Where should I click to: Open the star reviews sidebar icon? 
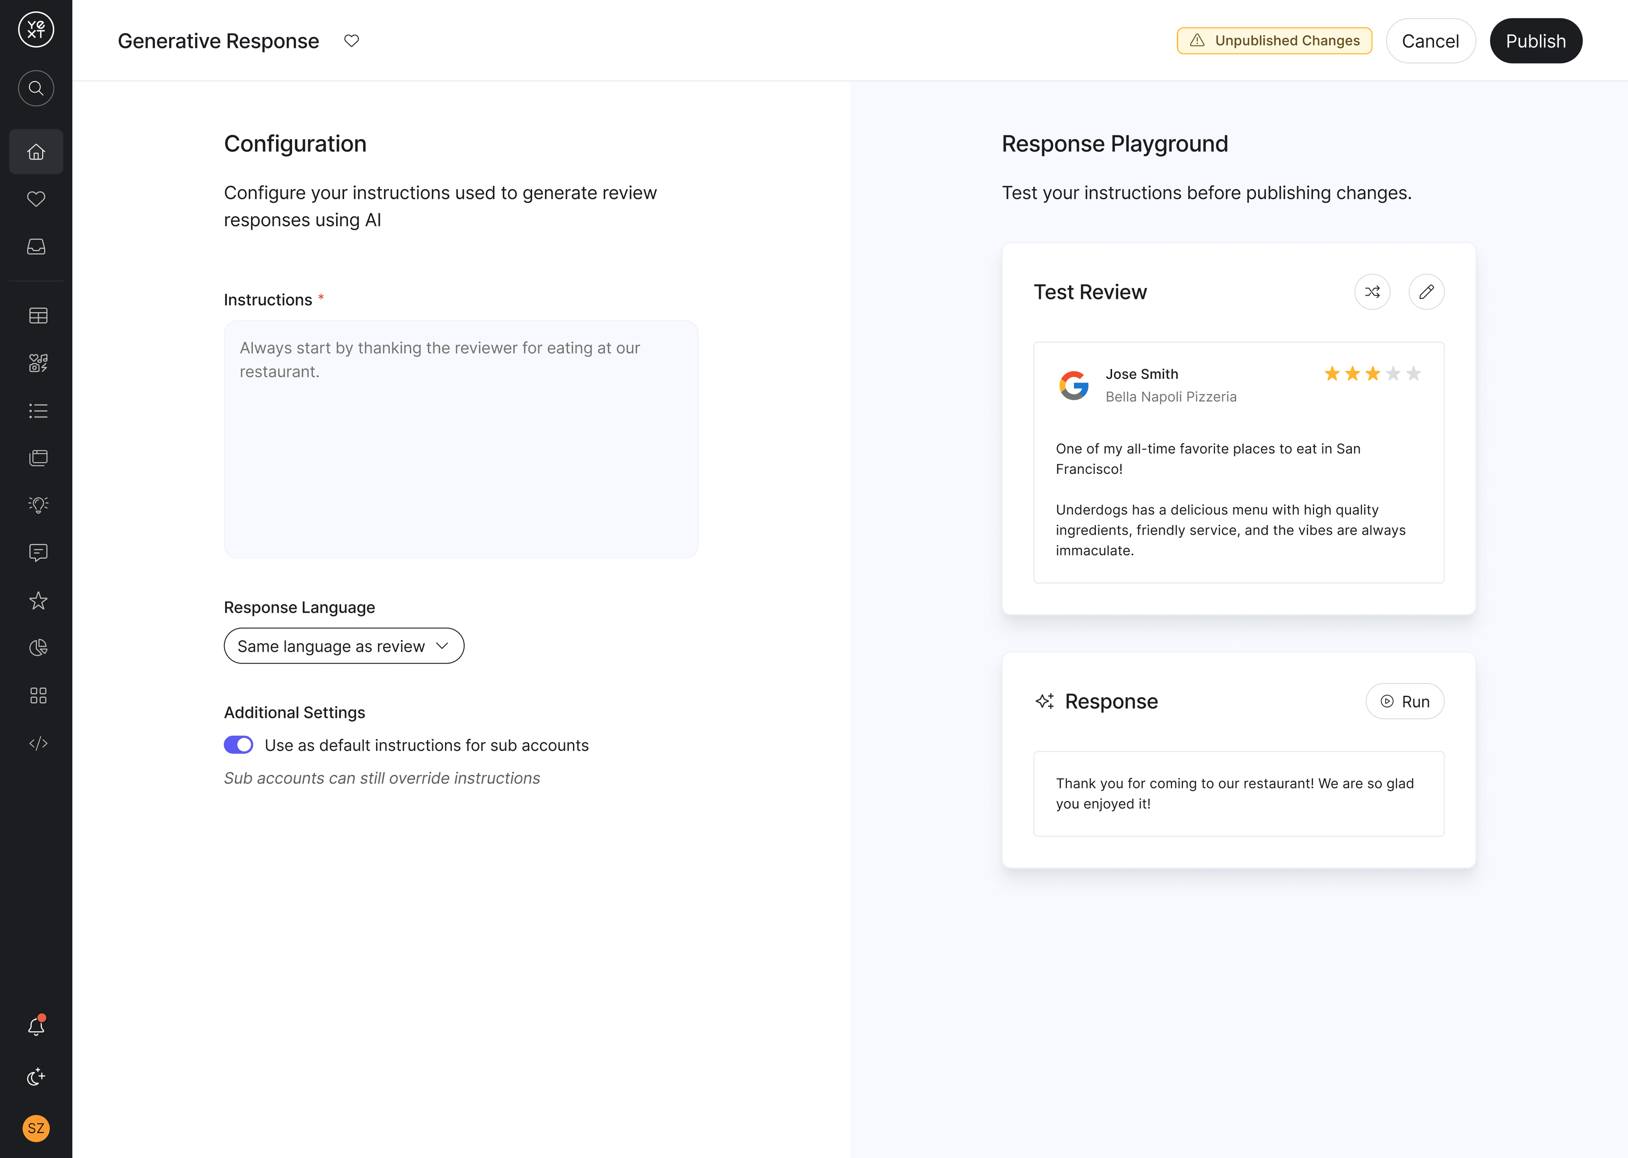click(x=39, y=600)
